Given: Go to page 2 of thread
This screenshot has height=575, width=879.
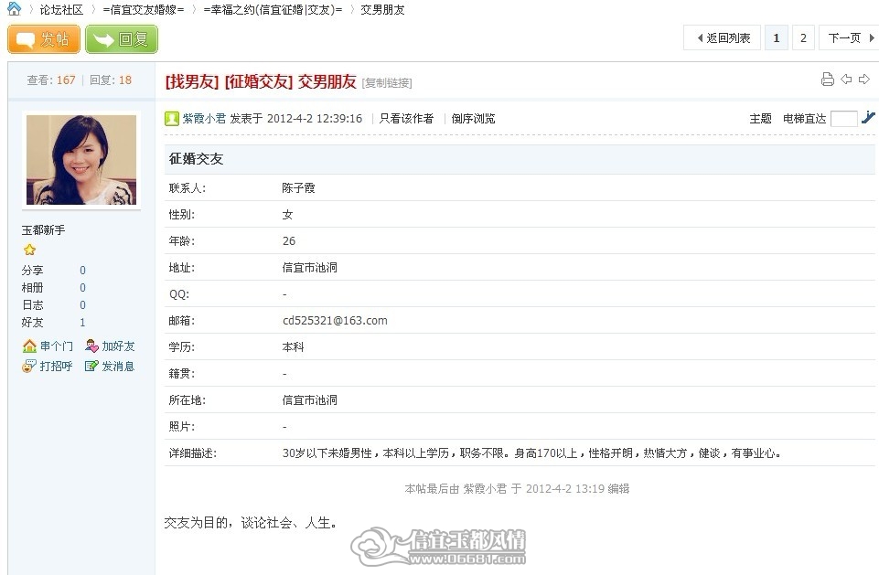Looking at the screenshot, I should coord(803,38).
